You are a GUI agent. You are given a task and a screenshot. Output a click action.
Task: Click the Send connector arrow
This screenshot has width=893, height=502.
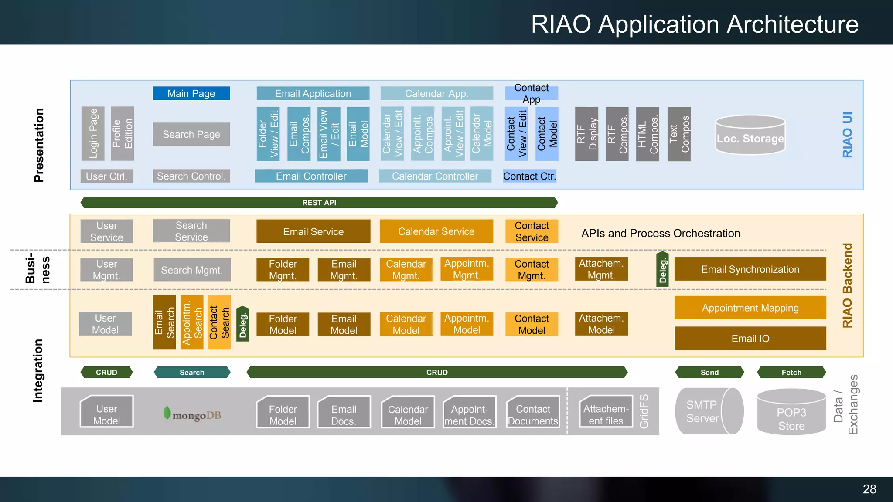709,373
